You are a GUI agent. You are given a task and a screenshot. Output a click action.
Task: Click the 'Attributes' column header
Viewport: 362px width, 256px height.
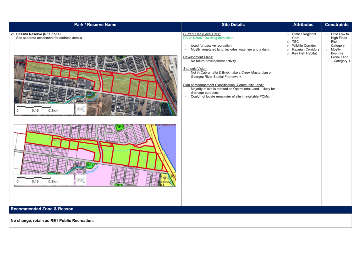(x=303, y=25)
